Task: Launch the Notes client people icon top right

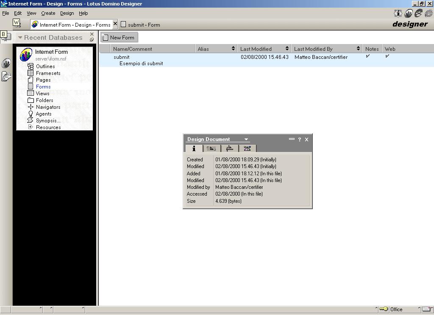Action: point(408,13)
